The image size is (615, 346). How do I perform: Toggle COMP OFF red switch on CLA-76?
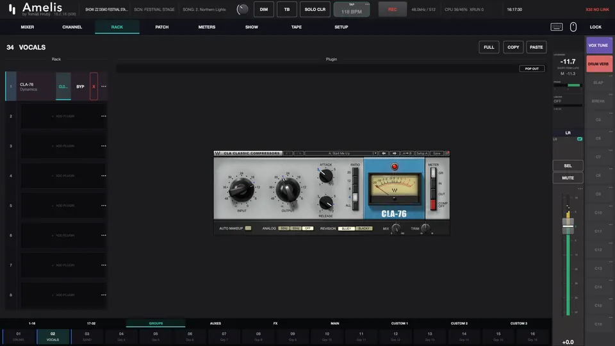point(433,205)
